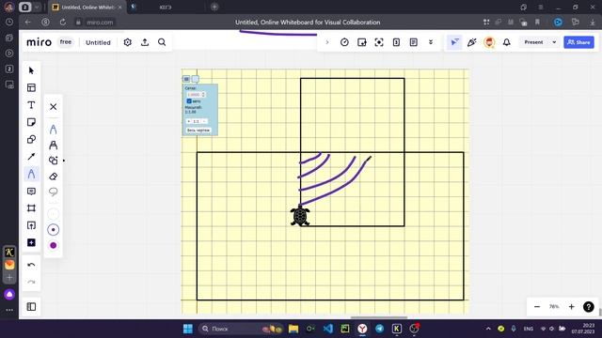This screenshot has width=602, height=338.
Task: Expand more apps double chevron
Action: (x=431, y=42)
